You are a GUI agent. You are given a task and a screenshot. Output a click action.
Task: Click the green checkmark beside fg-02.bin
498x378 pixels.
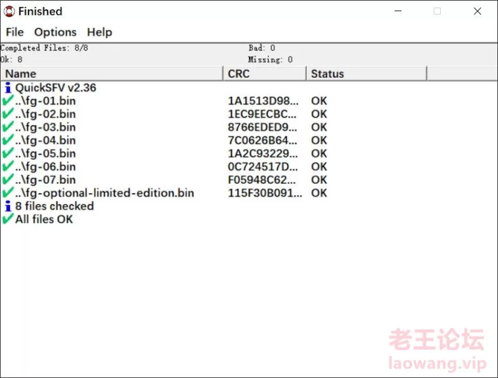pyautogui.click(x=7, y=114)
